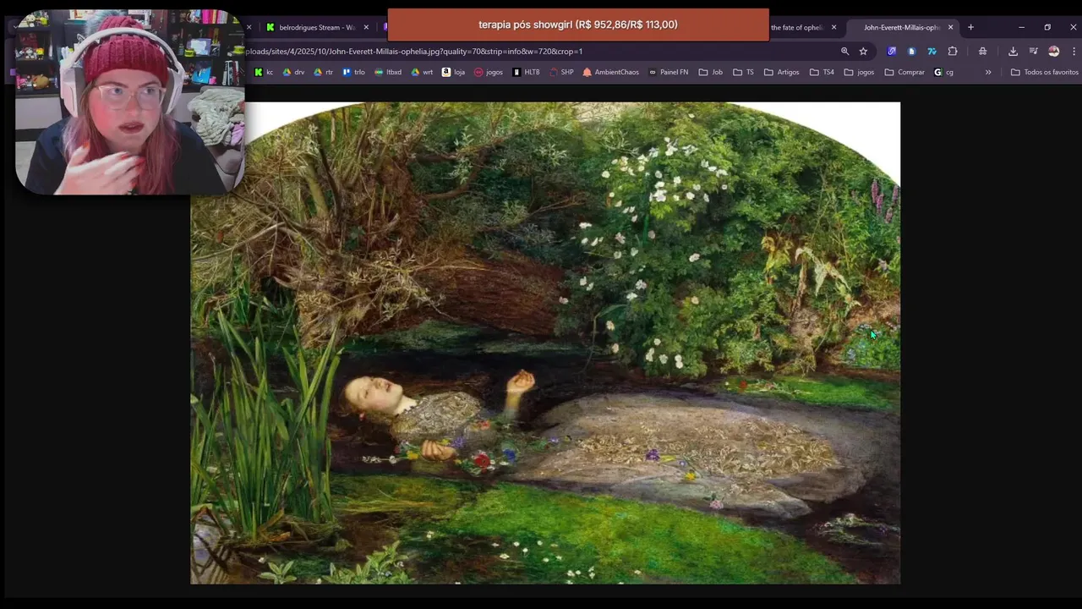
Task: Open the kc bookmark
Action: 264,73
